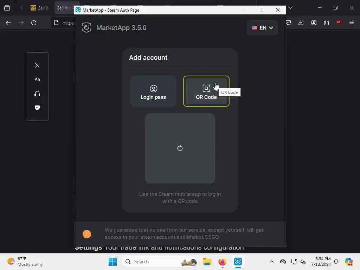Open notifications bell in taskbar
Image resolution: width=360 pixels, height=270 pixels.
[x=336, y=262]
